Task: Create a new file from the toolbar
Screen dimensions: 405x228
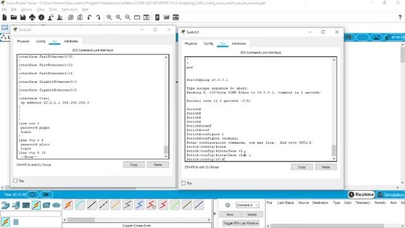Action: pos(4,17)
